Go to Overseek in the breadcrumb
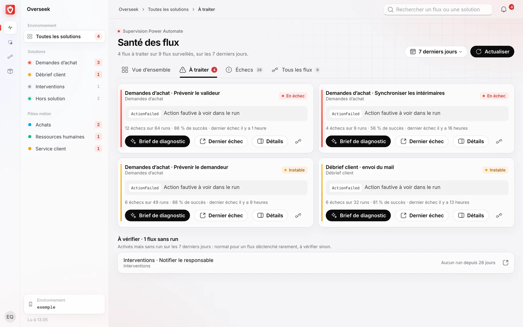The height and width of the screenshot is (327, 523). [128, 9]
